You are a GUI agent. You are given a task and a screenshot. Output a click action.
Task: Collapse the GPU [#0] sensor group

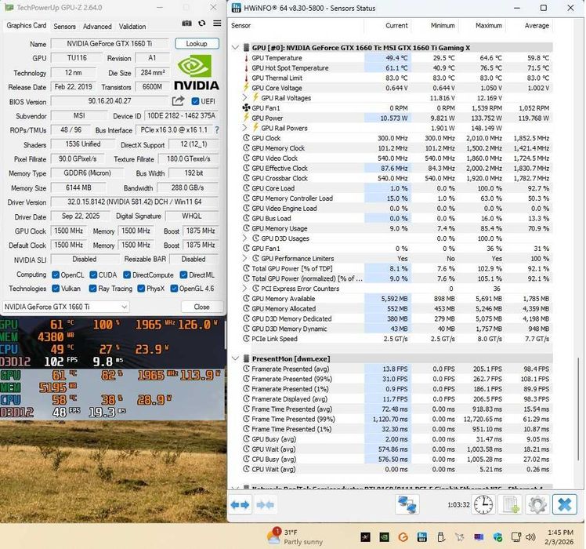pos(235,48)
